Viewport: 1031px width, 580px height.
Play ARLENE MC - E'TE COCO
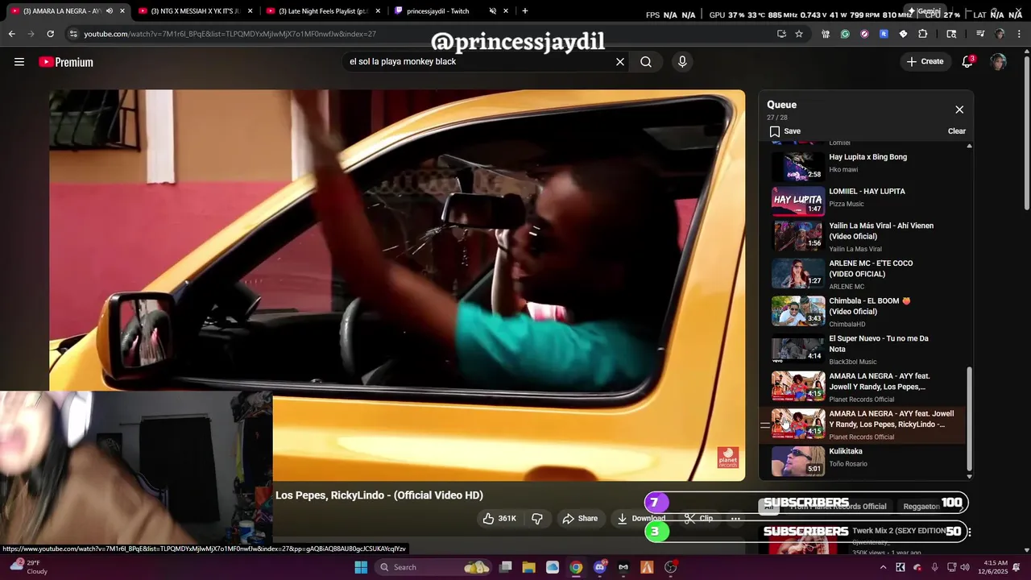pyautogui.click(x=862, y=274)
